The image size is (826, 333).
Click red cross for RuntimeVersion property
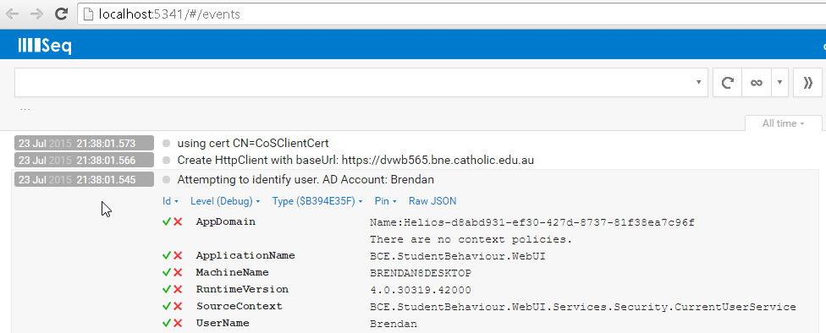pos(178,289)
